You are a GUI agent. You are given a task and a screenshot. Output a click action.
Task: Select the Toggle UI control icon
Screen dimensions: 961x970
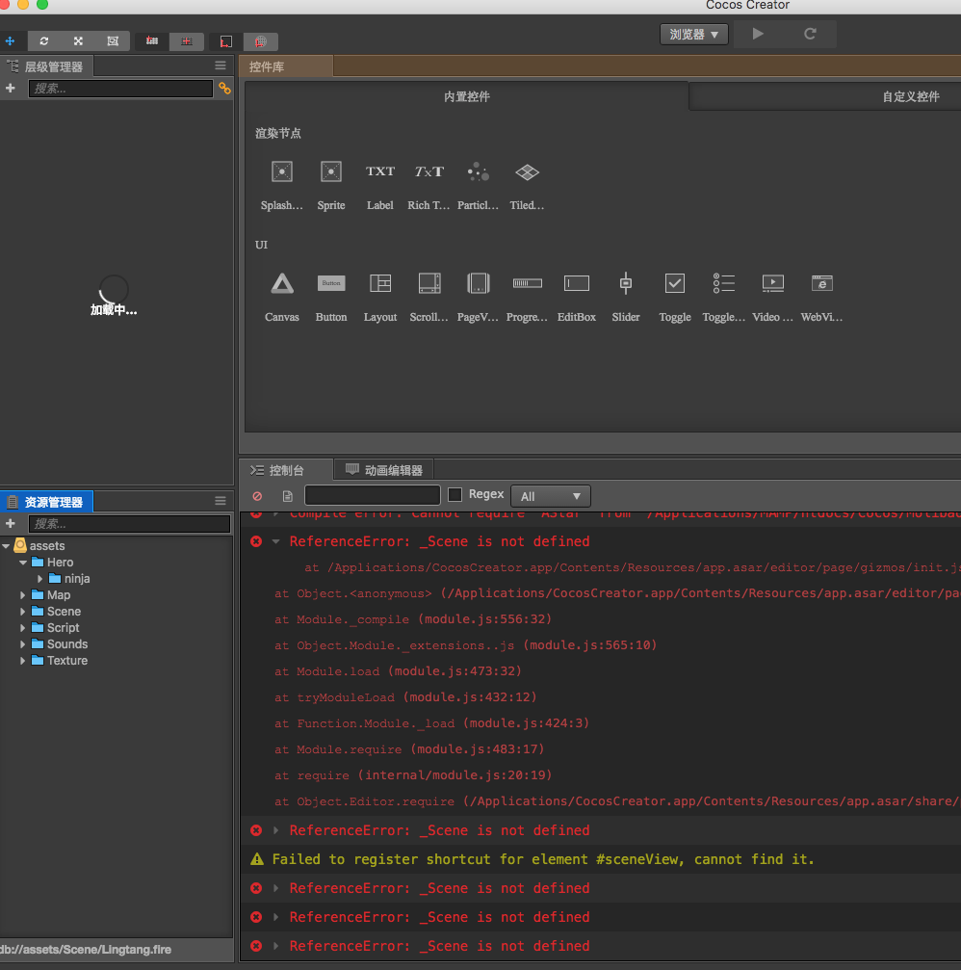[674, 283]
